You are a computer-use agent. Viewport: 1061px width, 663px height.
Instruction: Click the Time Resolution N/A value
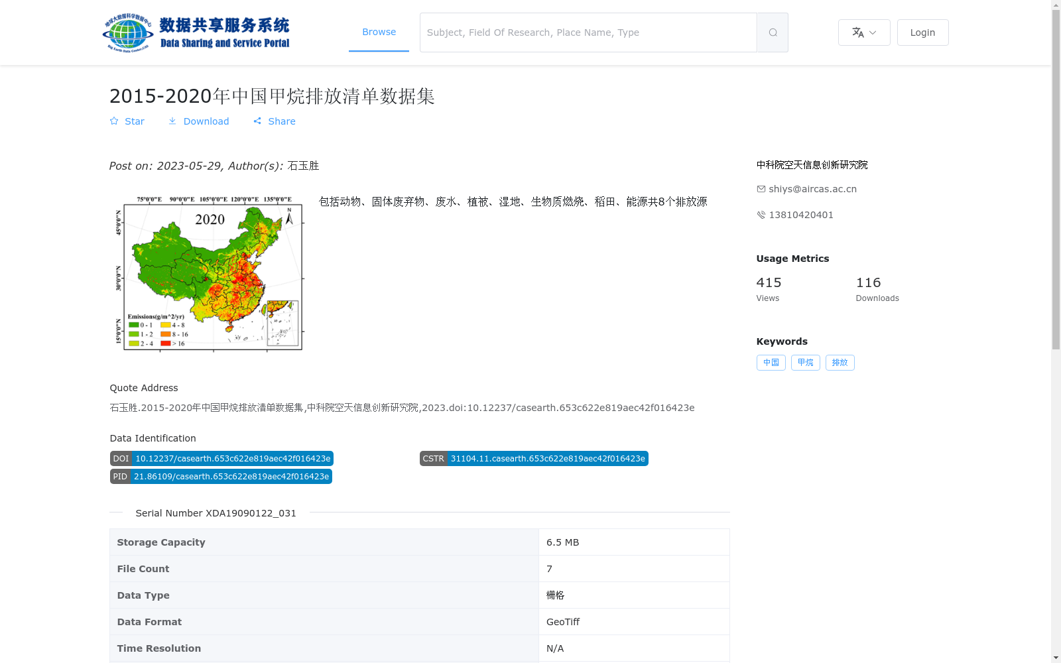[555, 648]
